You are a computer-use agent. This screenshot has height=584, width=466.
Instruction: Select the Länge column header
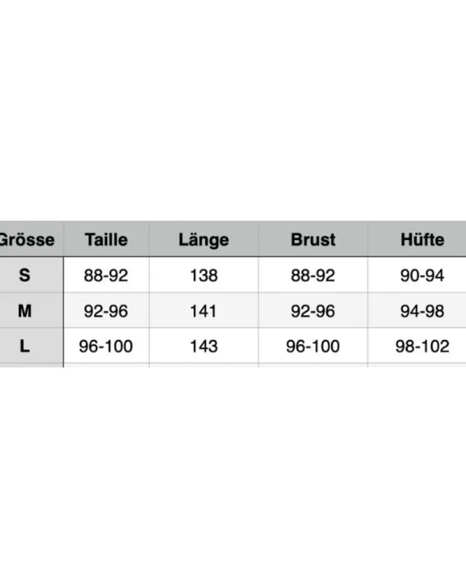point(203,241)
